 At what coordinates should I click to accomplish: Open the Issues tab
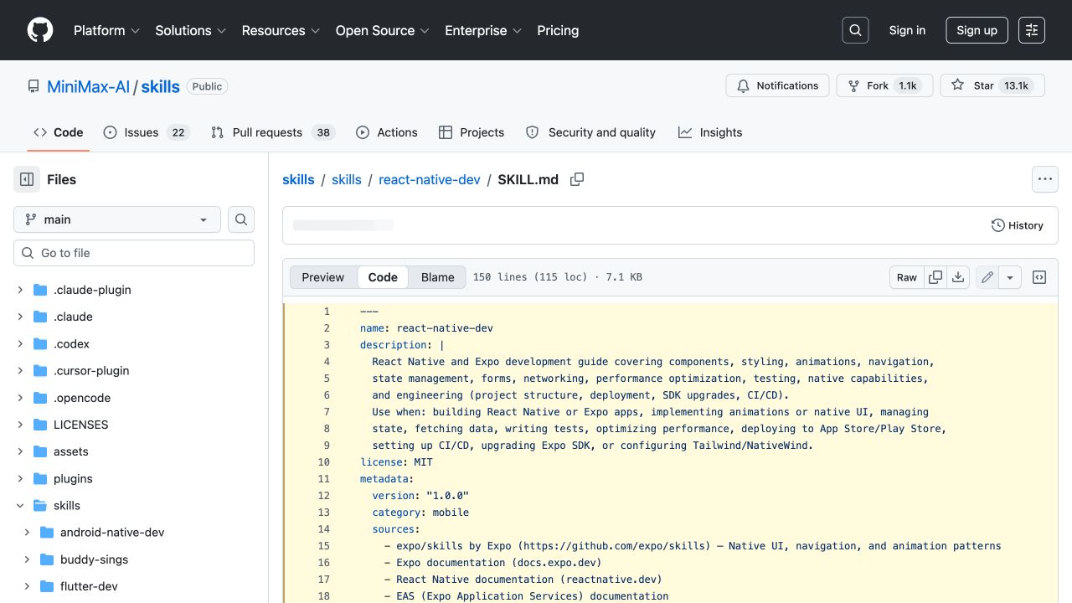click(147, 132)
